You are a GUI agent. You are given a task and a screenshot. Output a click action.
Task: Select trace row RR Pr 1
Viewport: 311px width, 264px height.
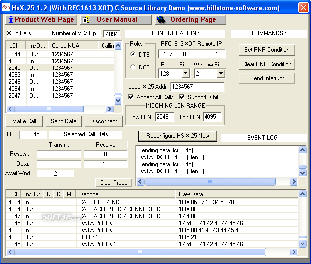coord(152,237)
